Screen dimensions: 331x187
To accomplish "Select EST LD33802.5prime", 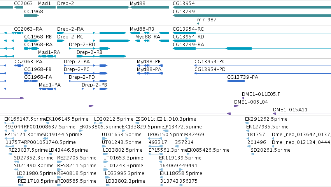I will [123, 150].
